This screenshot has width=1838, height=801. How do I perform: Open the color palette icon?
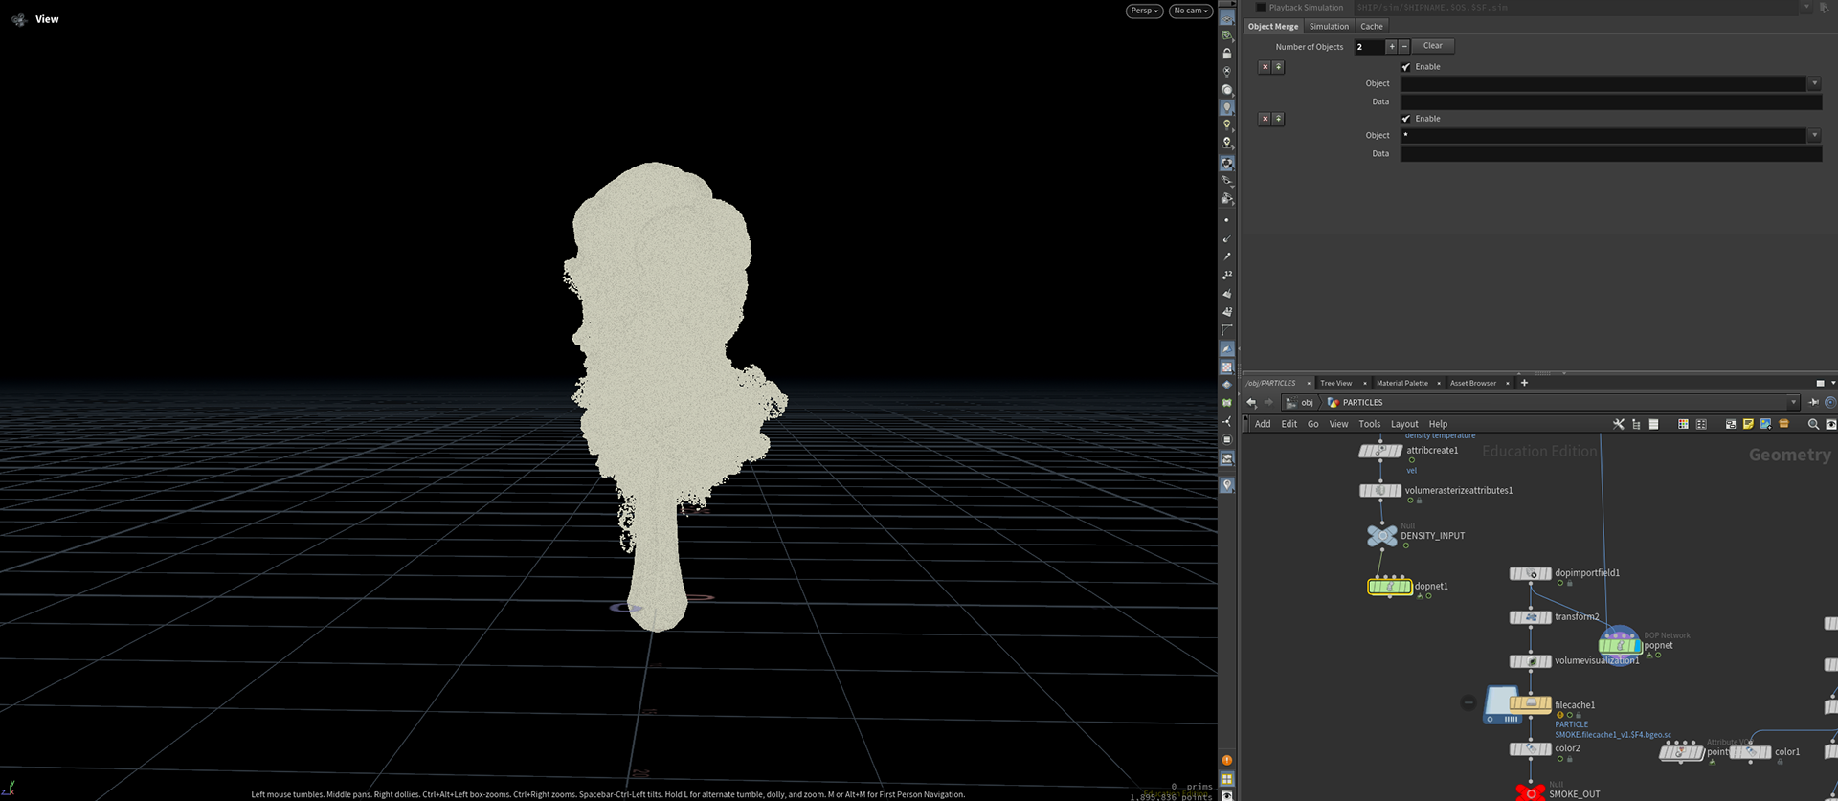click(x=1683, y=424)
